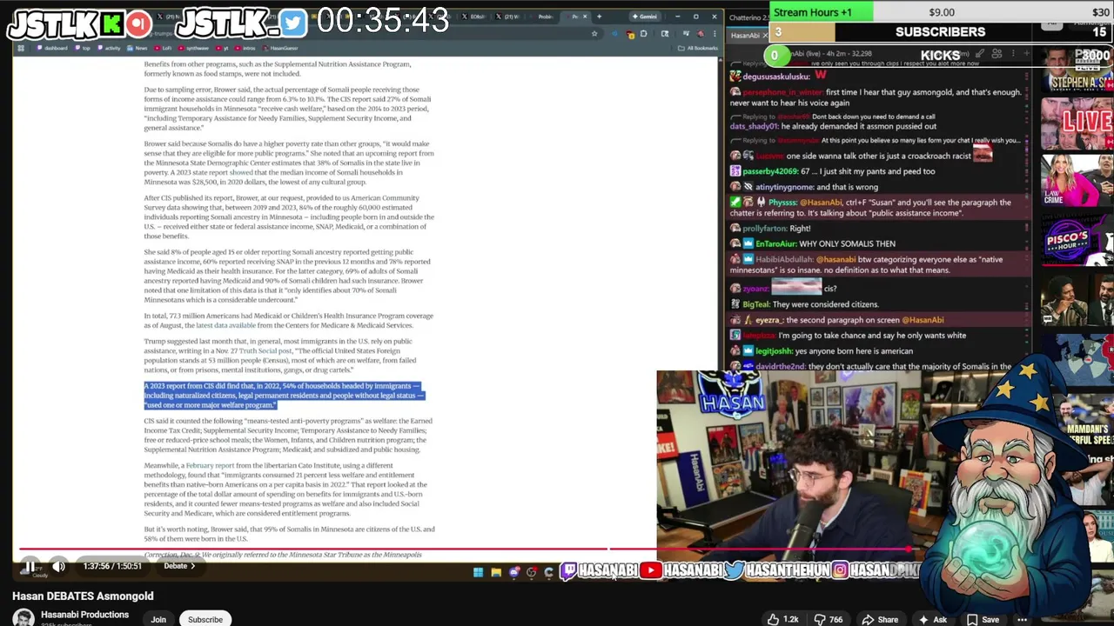1114x626 pixels.
Task: Open the HasanGuessr bookmark
Action: pyautogui.click(x=282, y=48)
